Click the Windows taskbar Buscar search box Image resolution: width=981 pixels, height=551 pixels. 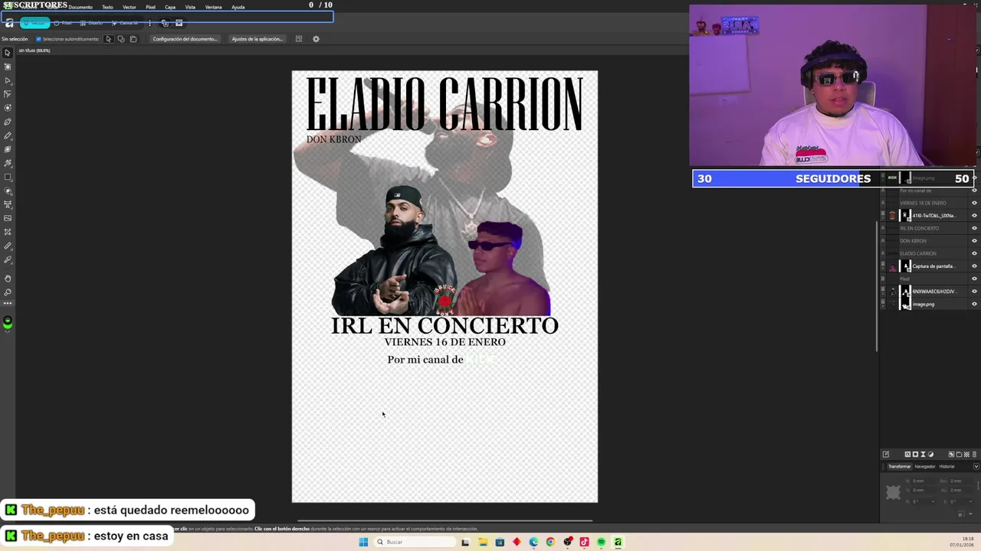[414, 542]
